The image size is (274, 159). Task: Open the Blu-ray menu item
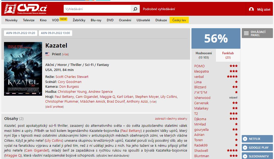tap(96, 20)
